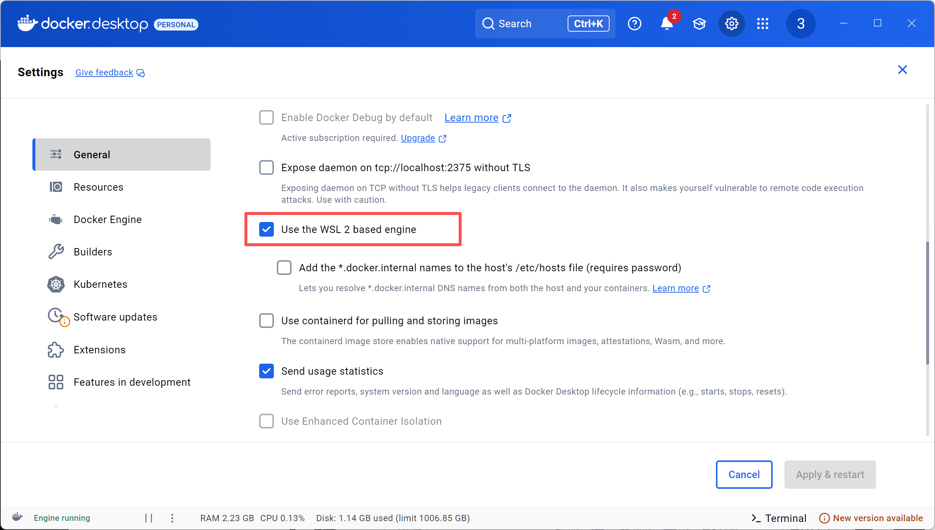Uncheck Use the WSL 2 based engine
935x530 pixels.
point(266,229)
